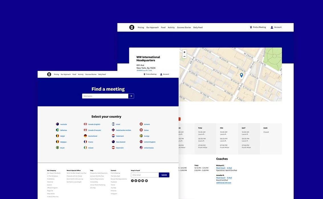This screenshot has height=199, width=323.
Task: Open Daily Feed in the front page navigation
Action: click(102, 75)
